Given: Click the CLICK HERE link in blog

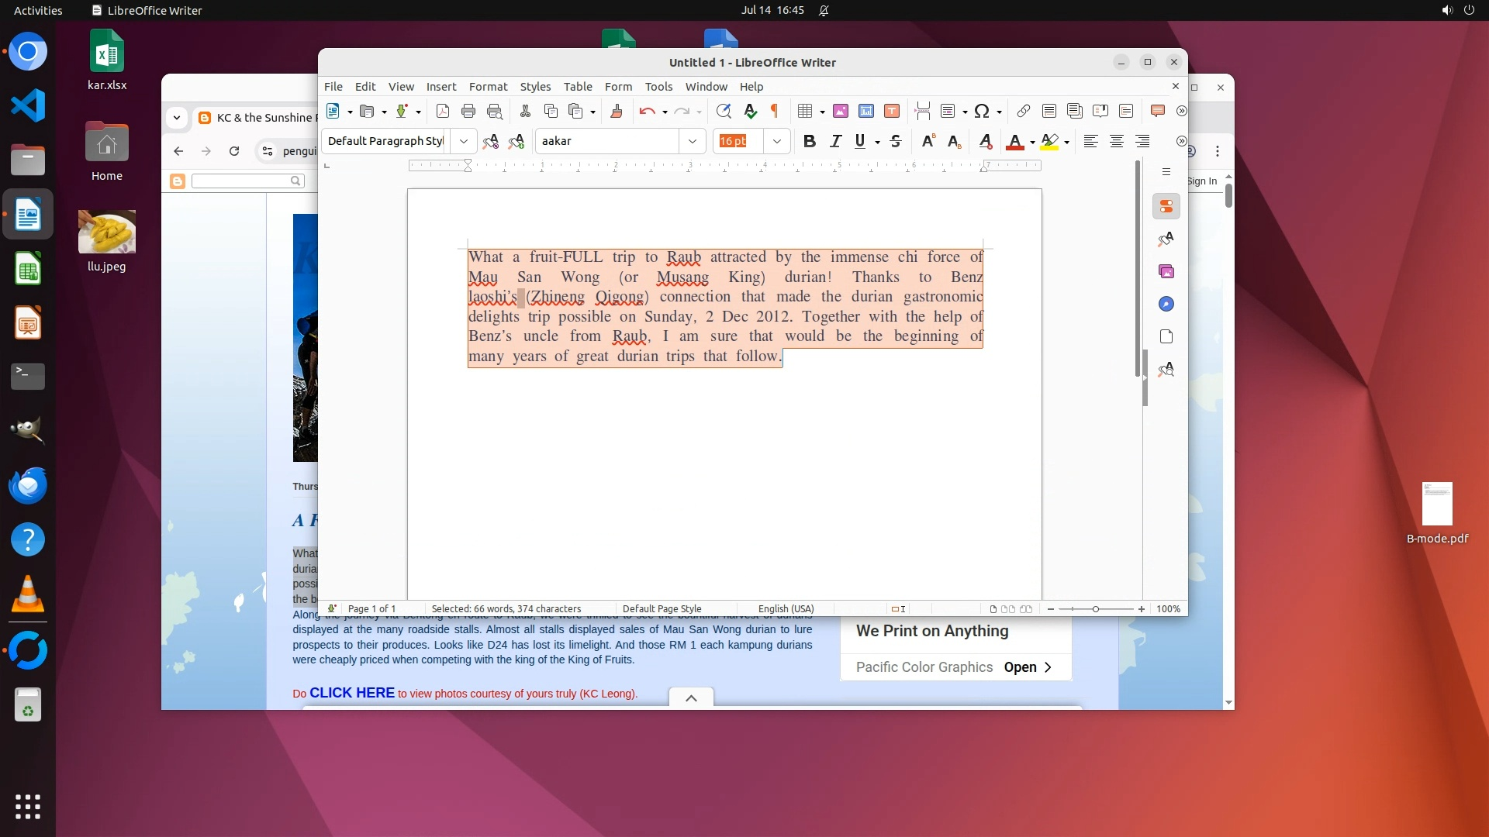Looking at the screenshot, I should click(x=351, y=693).
